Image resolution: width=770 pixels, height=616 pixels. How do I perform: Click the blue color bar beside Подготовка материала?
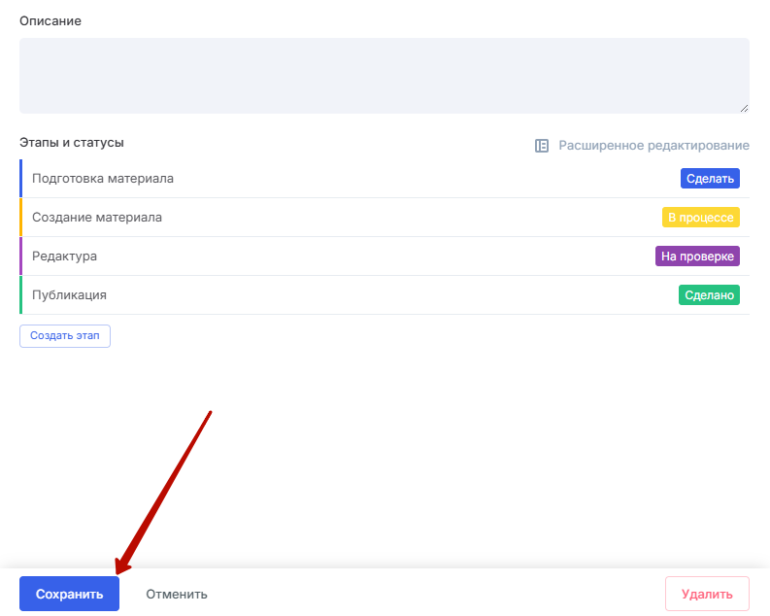click(x=20, y=179)
